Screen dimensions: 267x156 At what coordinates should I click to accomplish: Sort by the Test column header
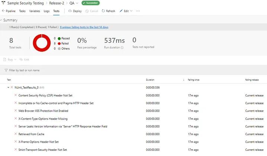[x=9, y=80]
